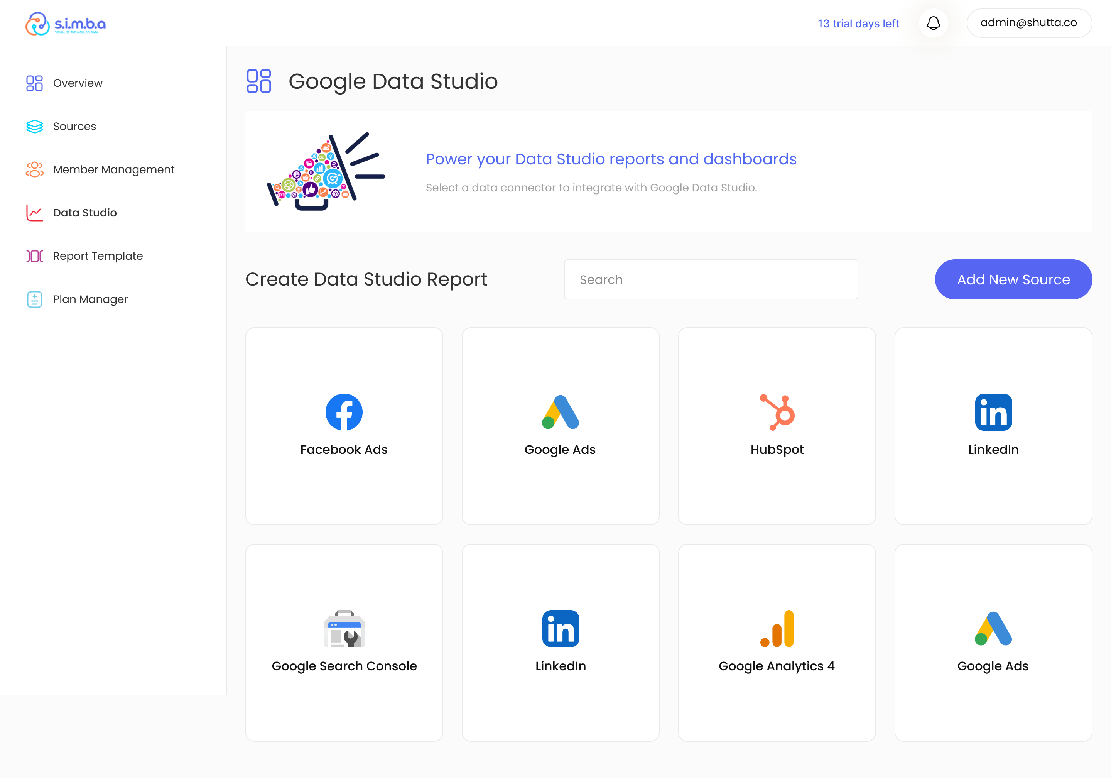Click the s.i.m.b.a logo
1111x778 pixels.
65,23
